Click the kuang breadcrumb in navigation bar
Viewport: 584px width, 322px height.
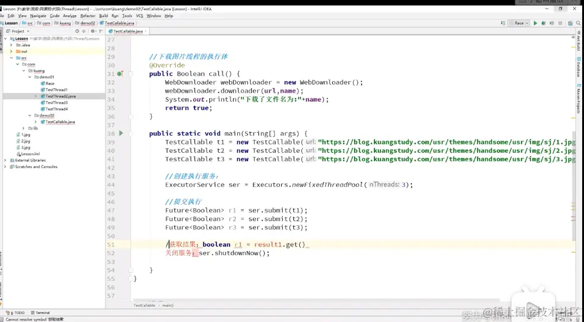62,23
